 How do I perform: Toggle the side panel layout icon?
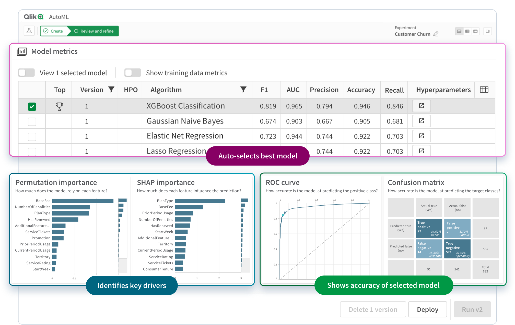[488, 31]
